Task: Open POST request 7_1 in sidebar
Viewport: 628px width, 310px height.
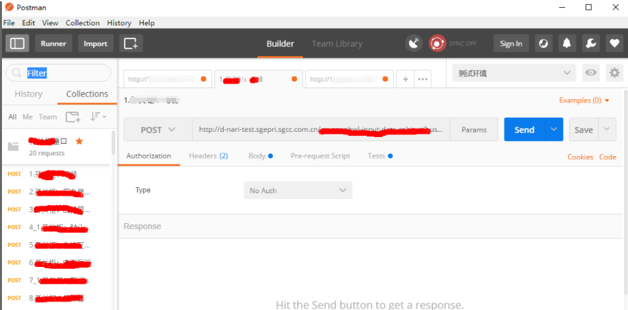Action: [56, 281]
